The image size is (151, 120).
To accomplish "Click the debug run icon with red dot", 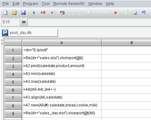I will [43, 13].
